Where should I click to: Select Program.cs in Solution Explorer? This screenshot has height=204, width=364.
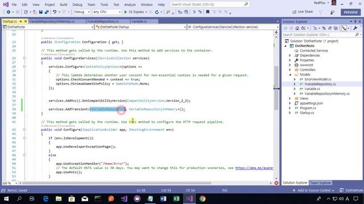(x=308, y=108)
